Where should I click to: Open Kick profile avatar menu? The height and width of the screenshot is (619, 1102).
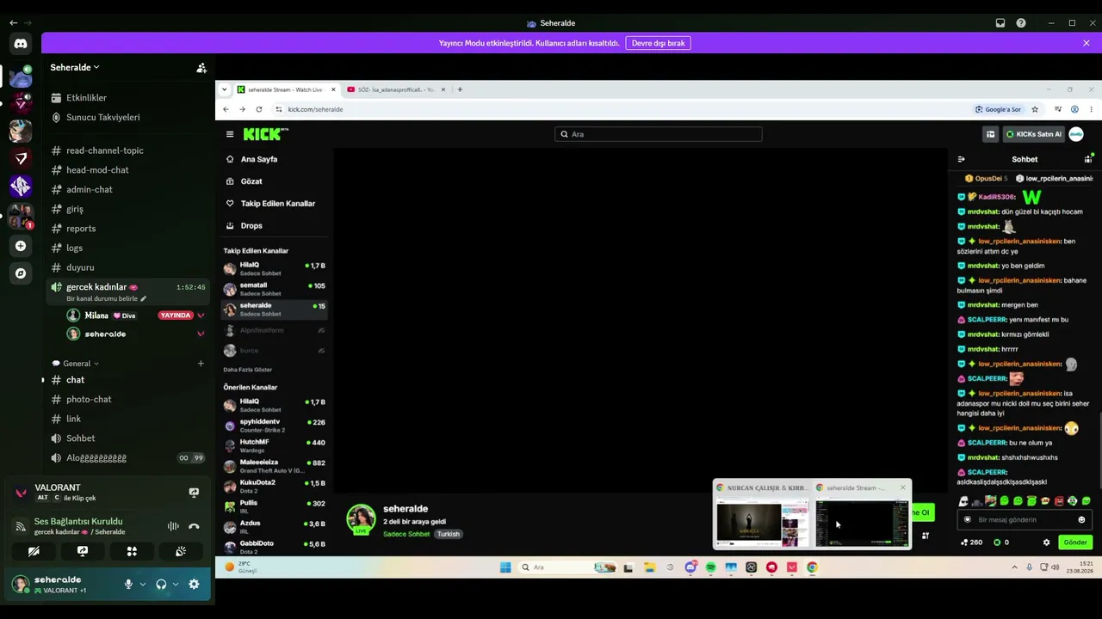pos(1076,134)
